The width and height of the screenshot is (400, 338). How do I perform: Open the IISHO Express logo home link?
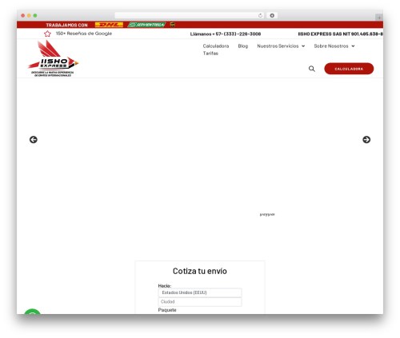pyautogui.click(x=53, y=58)
